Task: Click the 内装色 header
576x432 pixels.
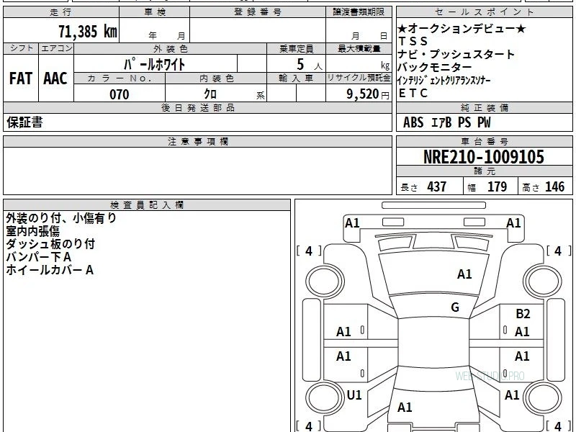Action: point(216,78)
